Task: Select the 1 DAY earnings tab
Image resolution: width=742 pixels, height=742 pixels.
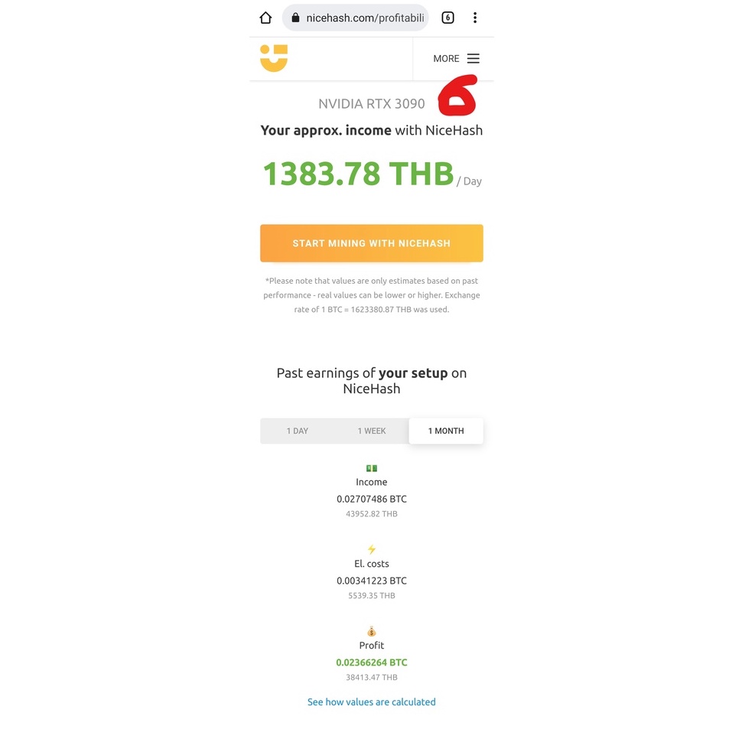Action: tap(297, 431)
